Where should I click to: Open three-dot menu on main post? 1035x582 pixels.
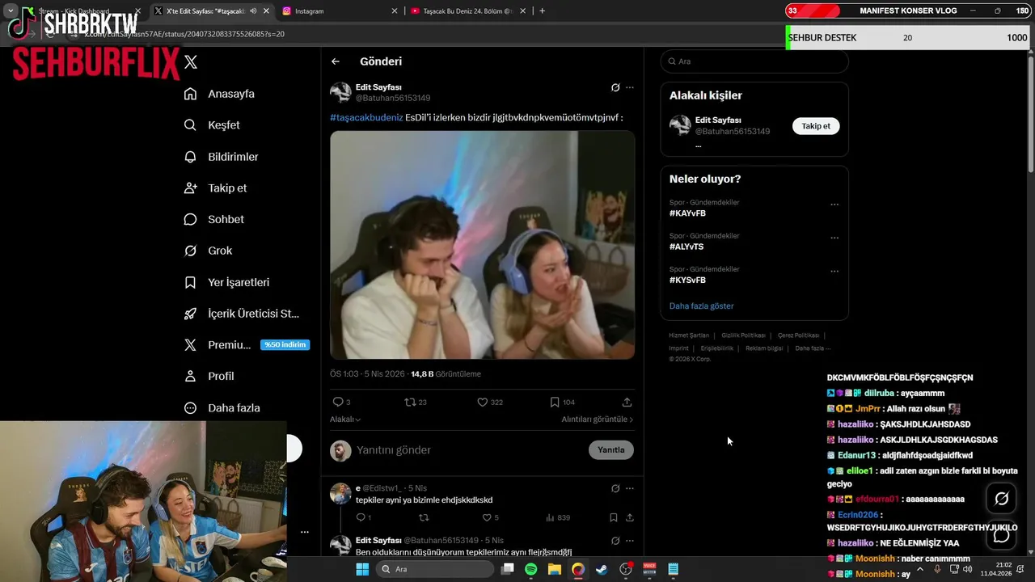630,87
